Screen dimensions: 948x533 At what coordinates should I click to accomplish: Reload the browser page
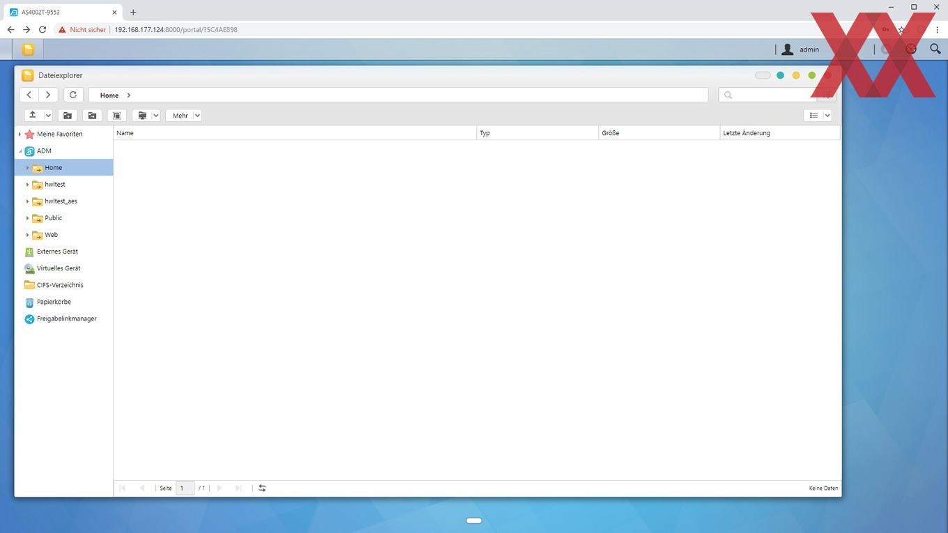tap(43, 30)
